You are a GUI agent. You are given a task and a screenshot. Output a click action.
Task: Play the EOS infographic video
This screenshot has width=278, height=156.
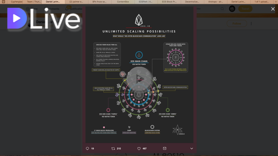click(x=139, y=79)
